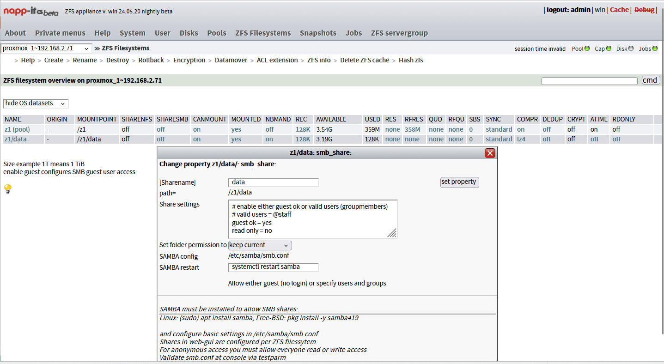Click the NBMAND on value for z1/data

point(269,139)
